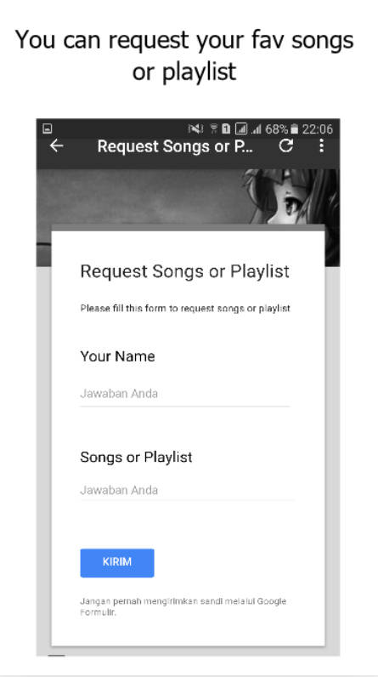Screen dimensions: 378x677
Task: Tap the 22:06 clock in status bar
Action: click(317, 128)
